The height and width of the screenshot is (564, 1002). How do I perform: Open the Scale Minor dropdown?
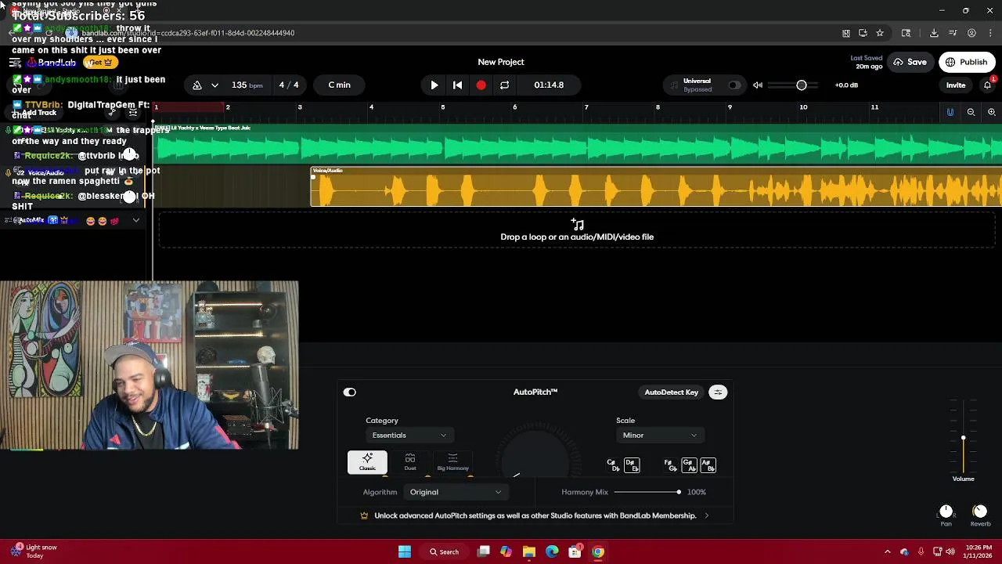(659, 436)
